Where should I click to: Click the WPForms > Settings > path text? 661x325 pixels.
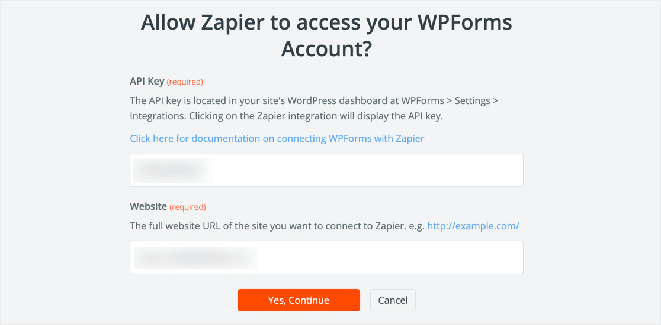450,100
